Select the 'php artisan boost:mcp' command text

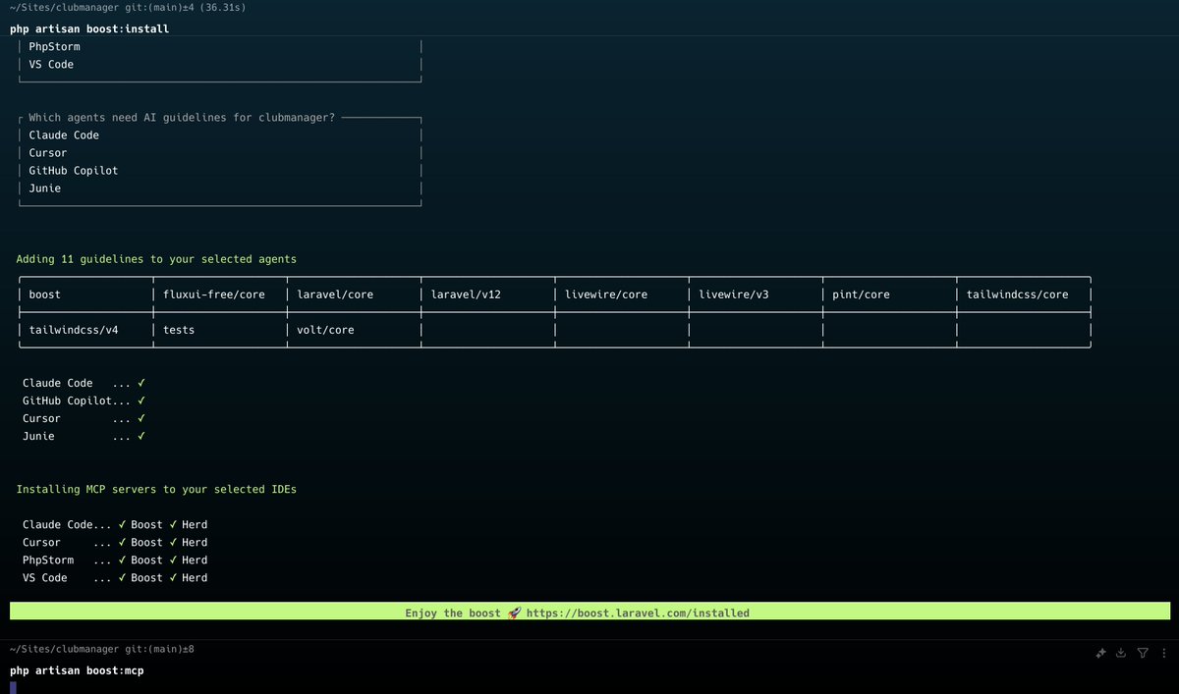77,670
